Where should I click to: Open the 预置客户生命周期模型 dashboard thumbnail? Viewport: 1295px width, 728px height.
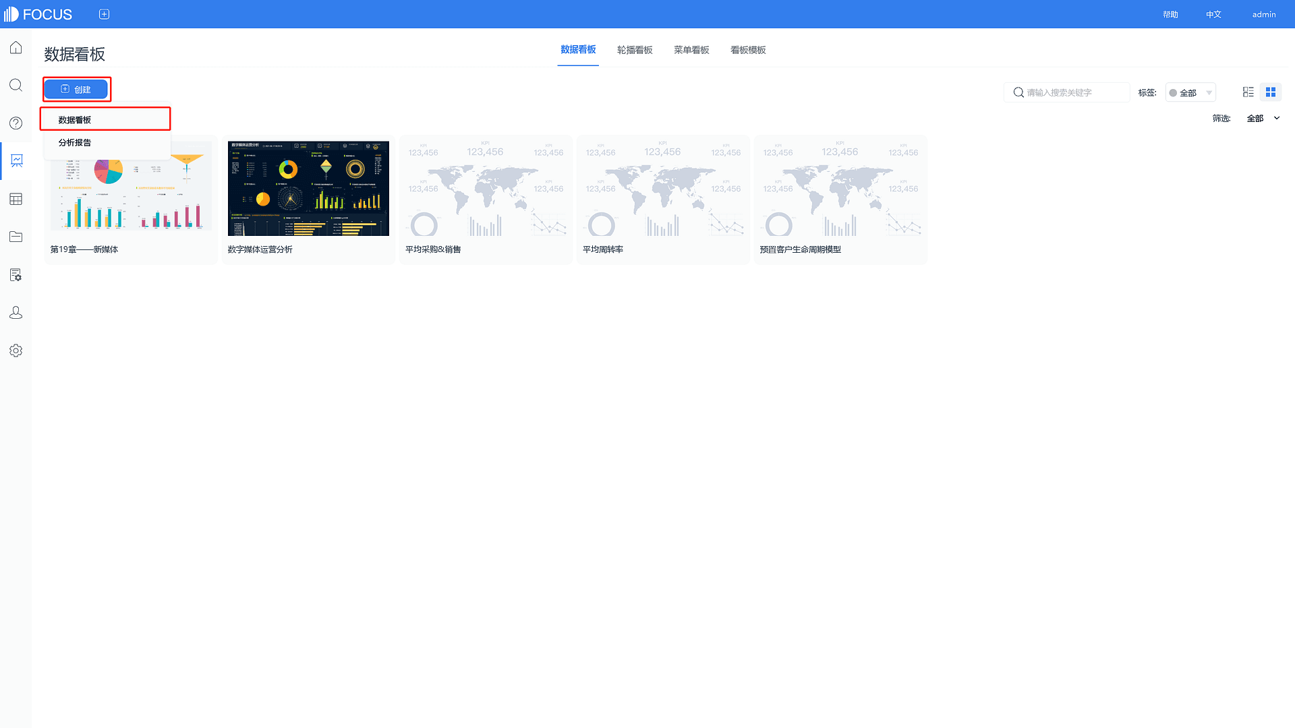tap(840, 188)
